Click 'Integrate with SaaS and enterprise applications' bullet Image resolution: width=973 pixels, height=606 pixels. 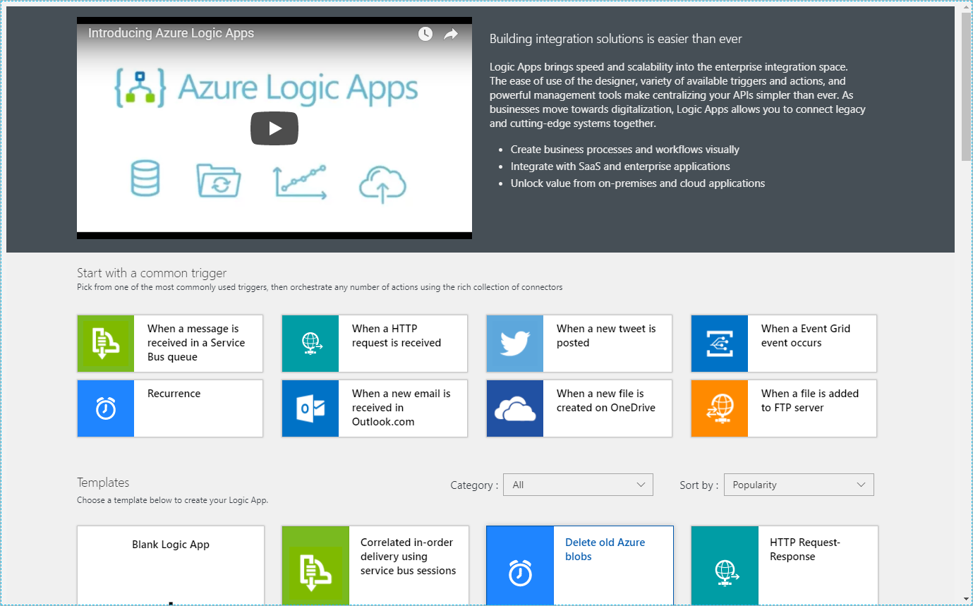pos(620,166)
